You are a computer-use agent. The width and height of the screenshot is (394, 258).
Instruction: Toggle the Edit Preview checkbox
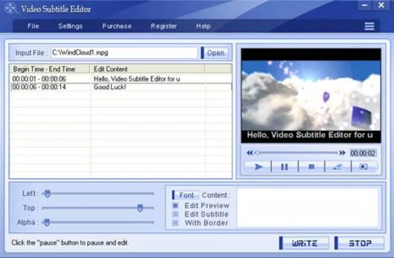[x=175, y=205]
